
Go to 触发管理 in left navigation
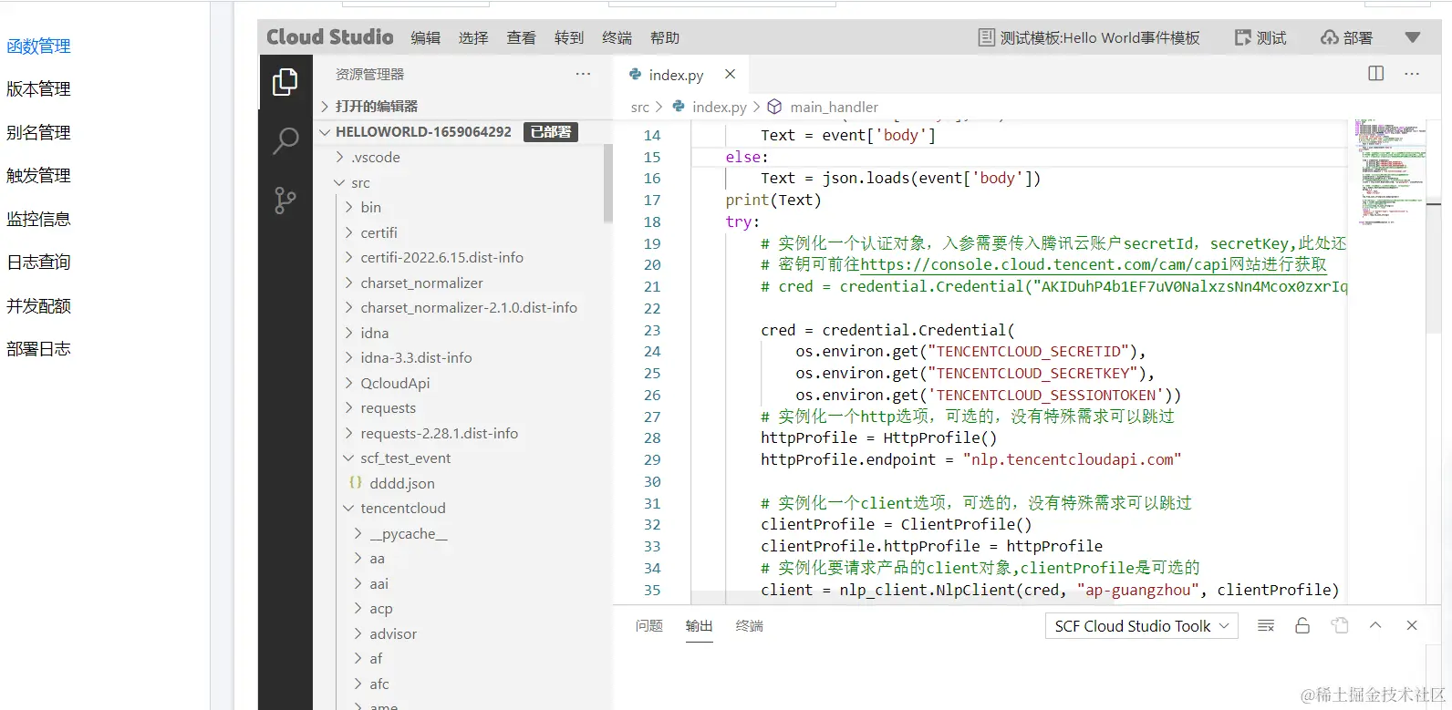(38, 175)
